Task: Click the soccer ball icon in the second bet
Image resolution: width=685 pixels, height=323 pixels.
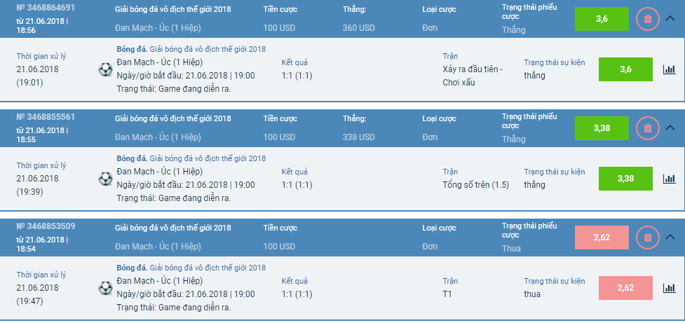Action: click(x=106, y=179)
